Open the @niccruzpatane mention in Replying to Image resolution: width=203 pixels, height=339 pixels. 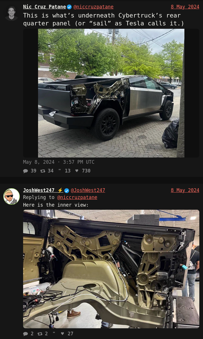[77, 197]
